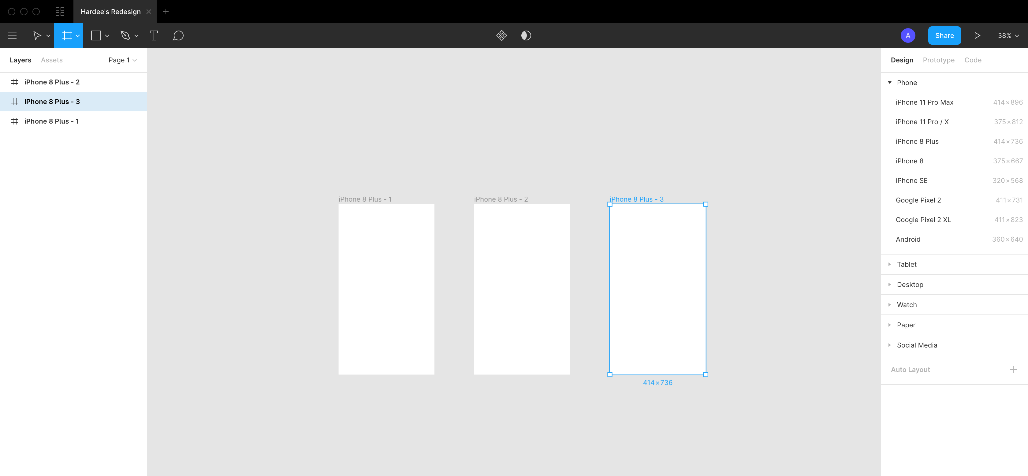This screenshot has width=1028, height=476.
Task: Toggle the Mask contrast icon
Action: [x=526, y=35]
